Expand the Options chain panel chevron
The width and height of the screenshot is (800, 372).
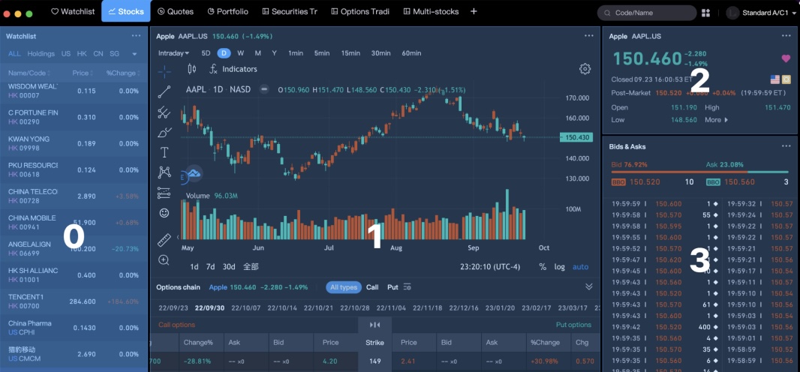tap(589, 287)
